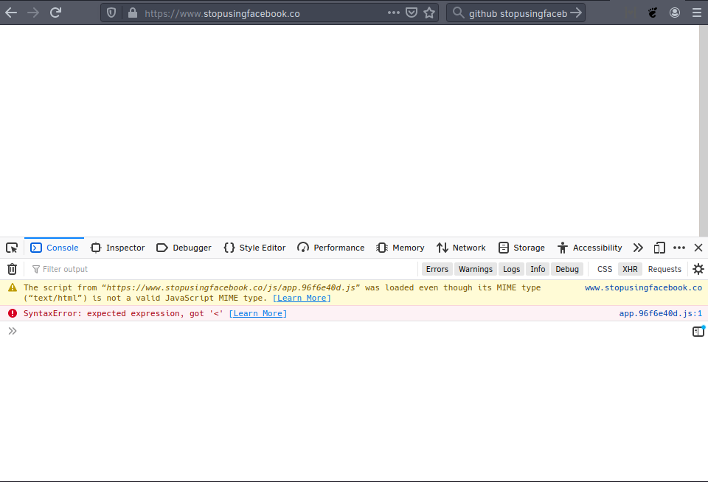The image size is (708, 482).
Task: Open app.96f6e40d.js:1 source link
Action: 660,313
